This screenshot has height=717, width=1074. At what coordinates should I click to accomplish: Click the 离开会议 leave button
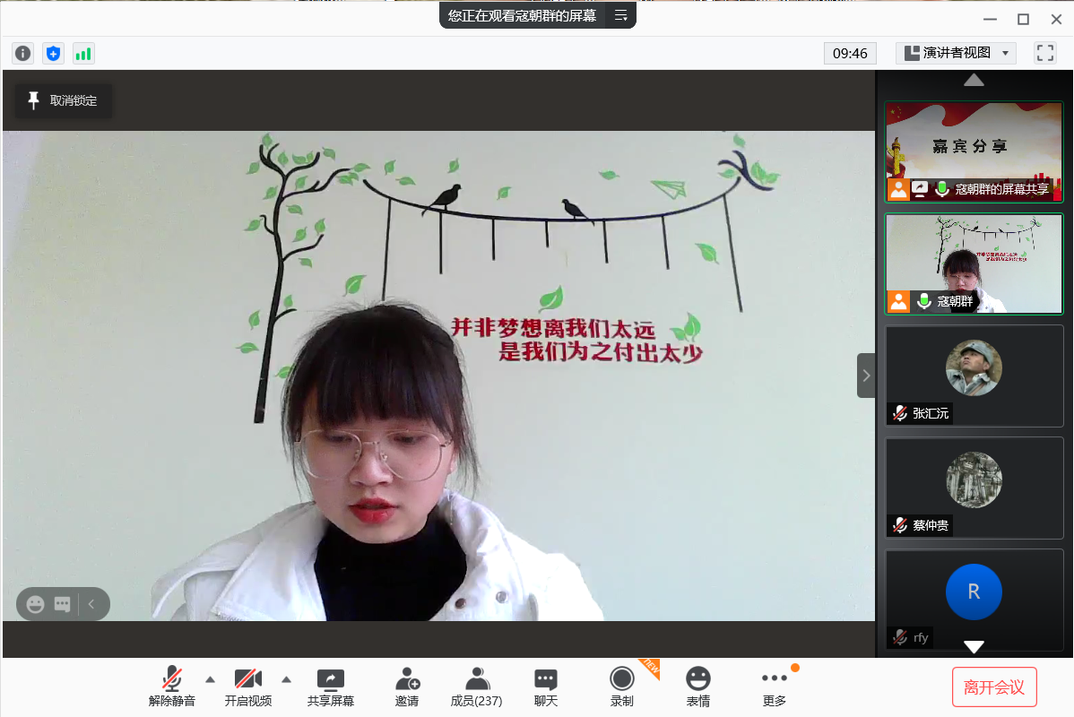point(993,687)
